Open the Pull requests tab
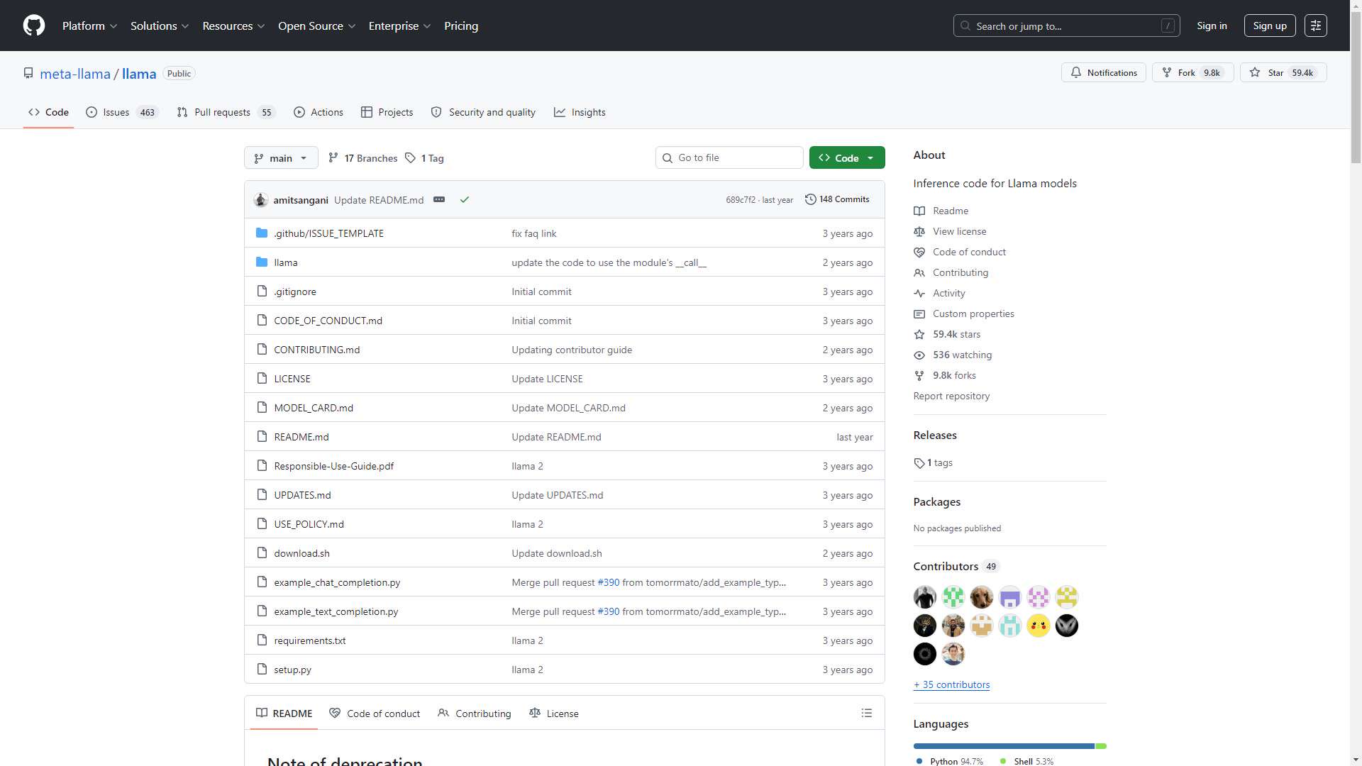This screenshot has width=1362, height=766. click(x=226, y=112)
